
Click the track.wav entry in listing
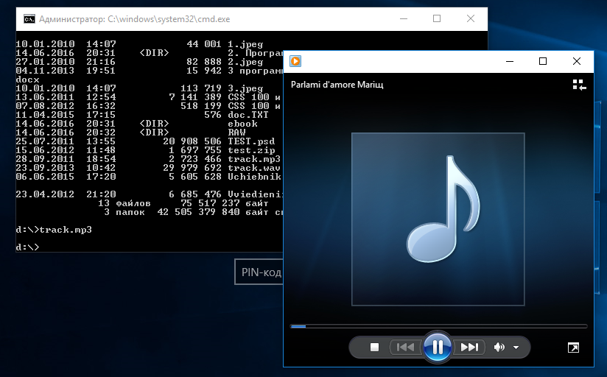254,168
